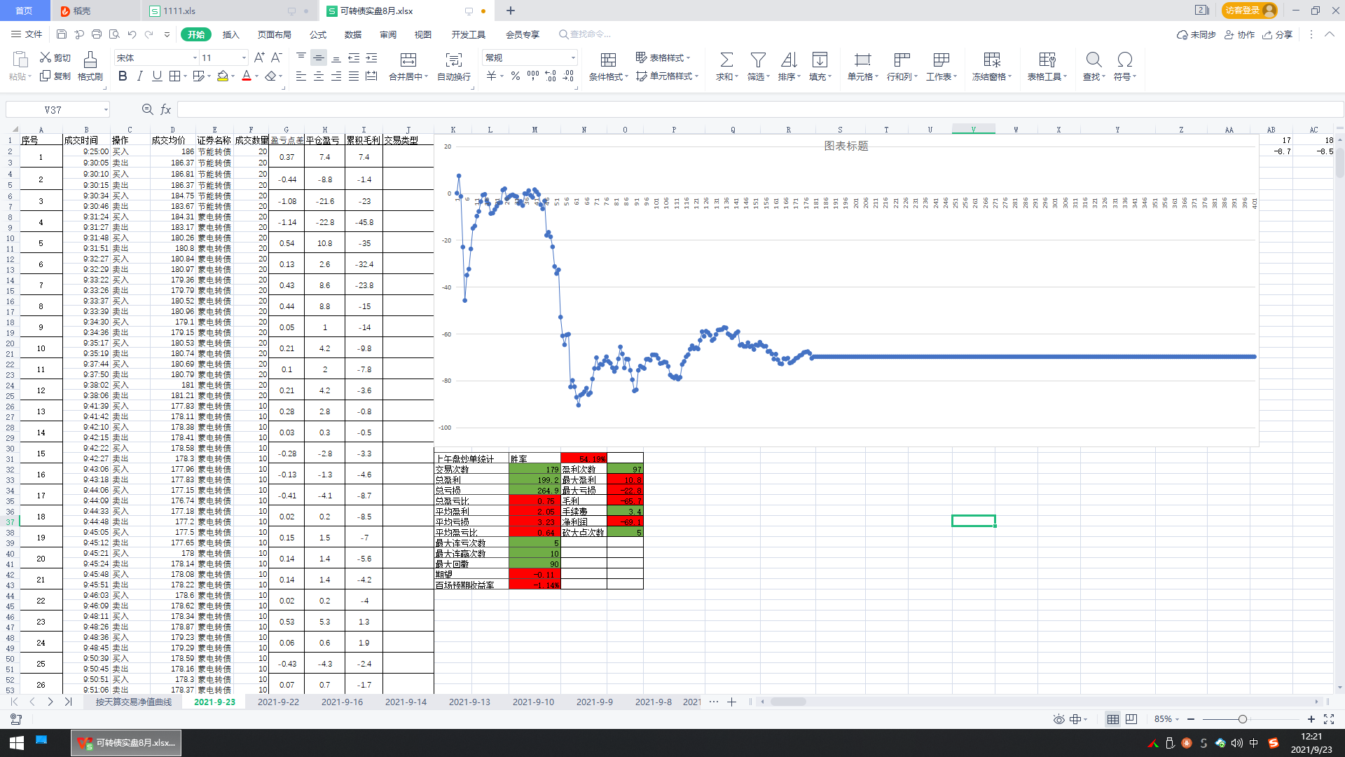The image size is (1345, 757).
Task: Toggle Italic formatting
Action: (x=139, y=76)
